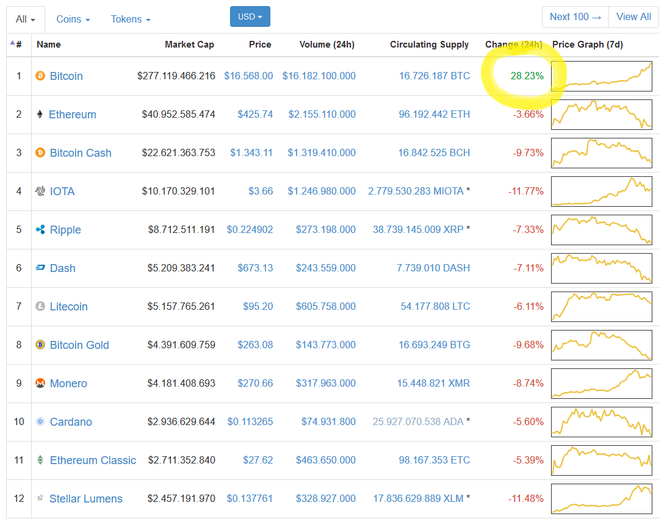Open the Bitcoin 7d price graph
The height and width of the screenshot is (519, 667).
click(x=601, y=76)
